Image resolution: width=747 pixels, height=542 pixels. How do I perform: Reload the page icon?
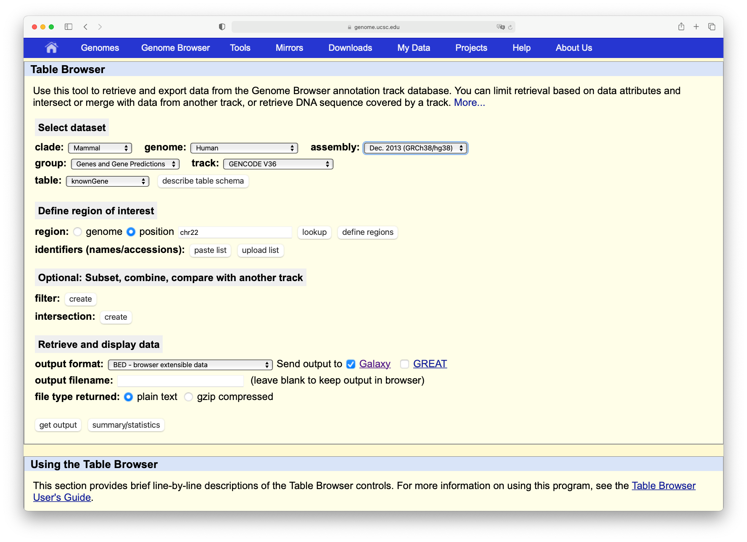510,27
